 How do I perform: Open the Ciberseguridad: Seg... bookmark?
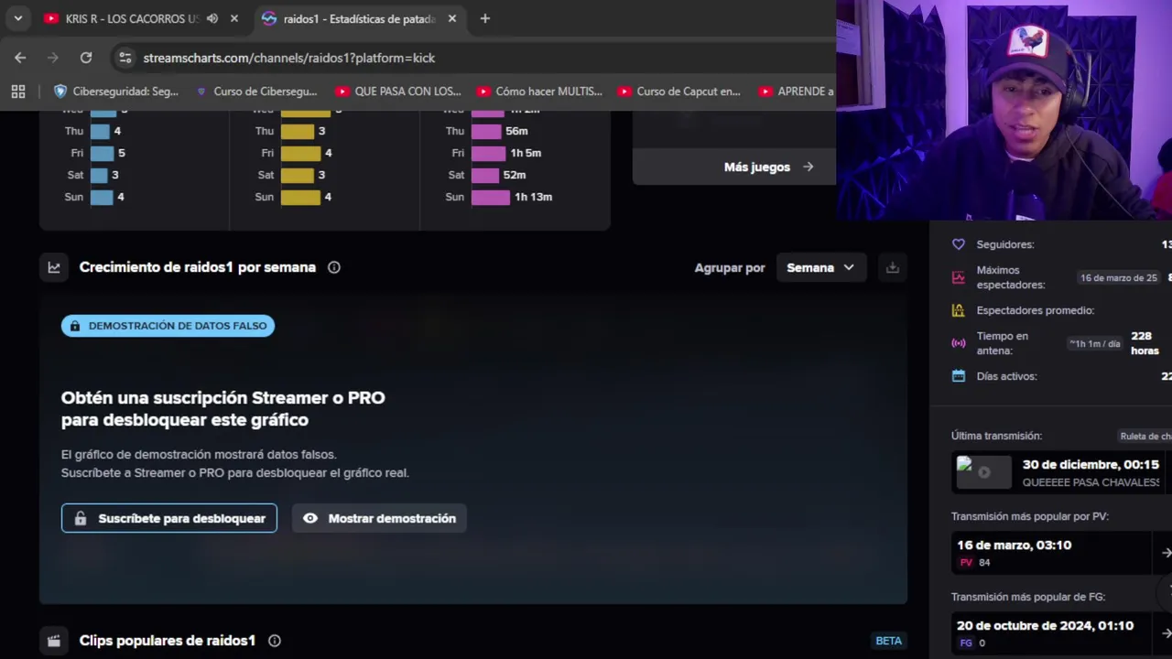pos(116,92)
